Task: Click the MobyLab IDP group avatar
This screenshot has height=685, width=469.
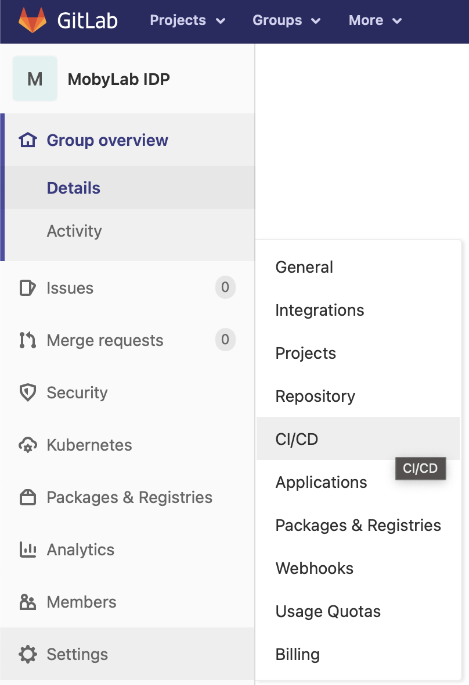Action: (x=35, y=79)
